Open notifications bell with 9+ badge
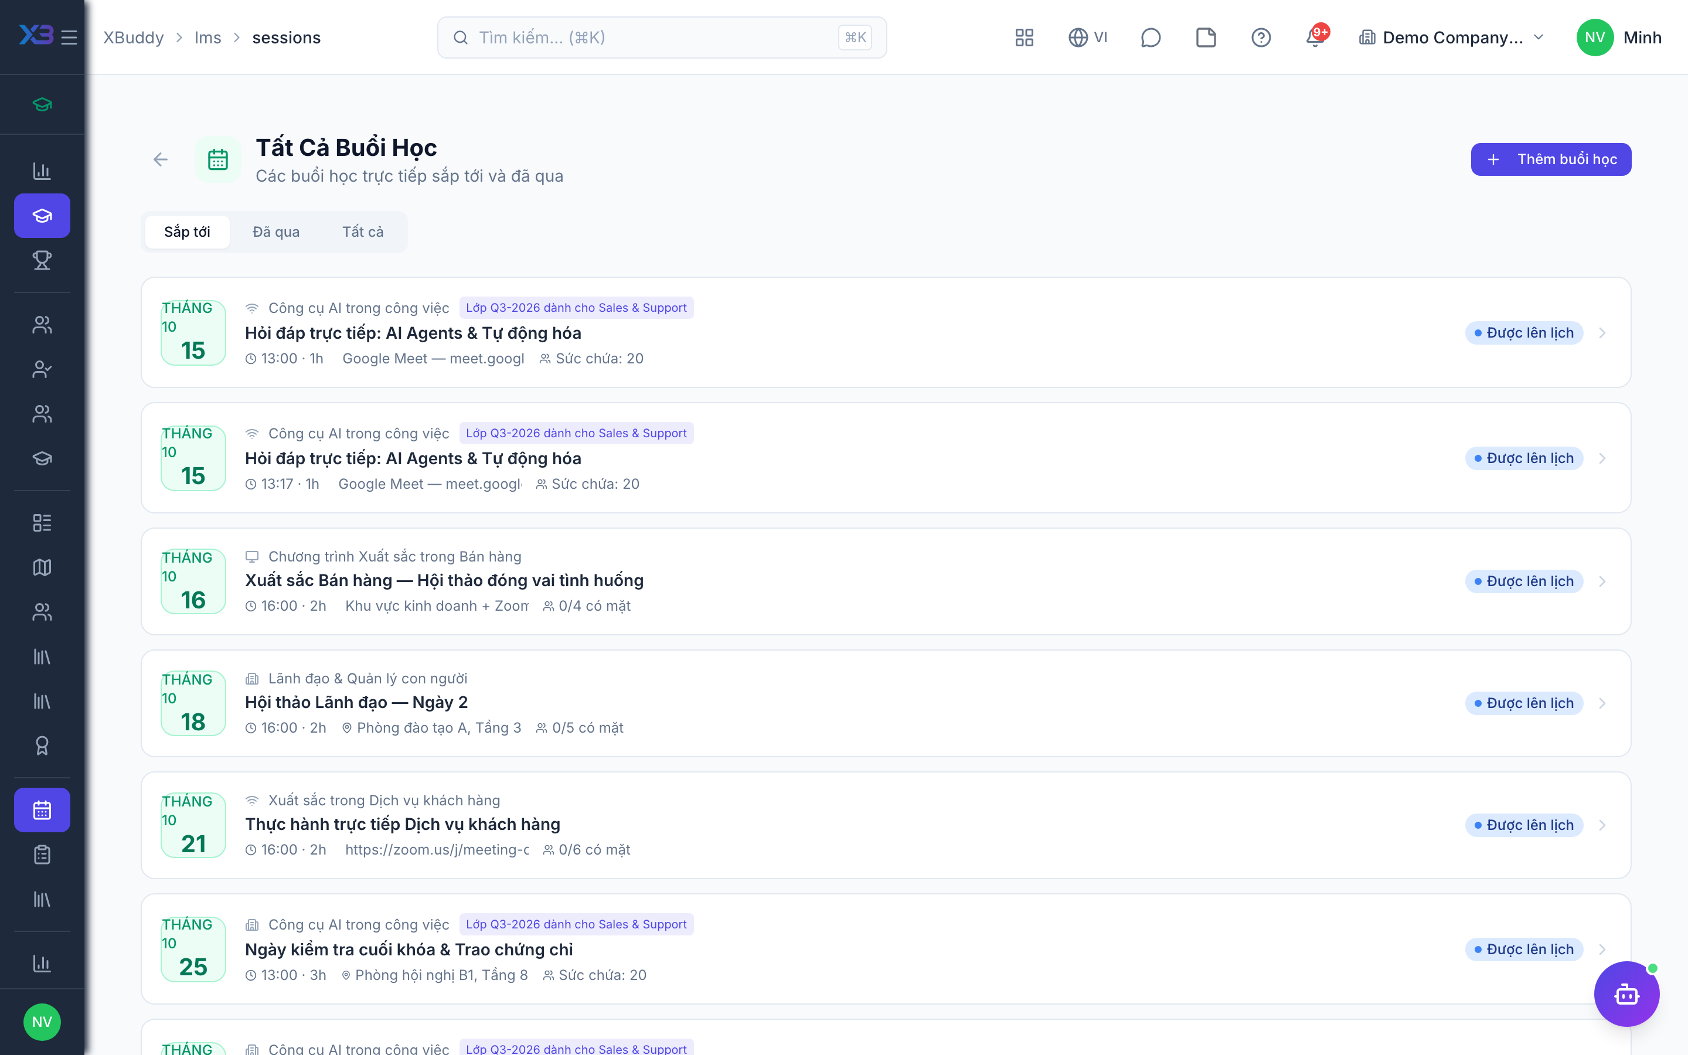This screenshot has width=1688, height=1055. (1315, 37)
